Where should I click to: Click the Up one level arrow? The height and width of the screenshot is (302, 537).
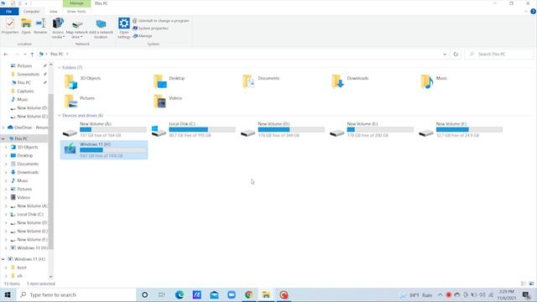tap(32, 54)
